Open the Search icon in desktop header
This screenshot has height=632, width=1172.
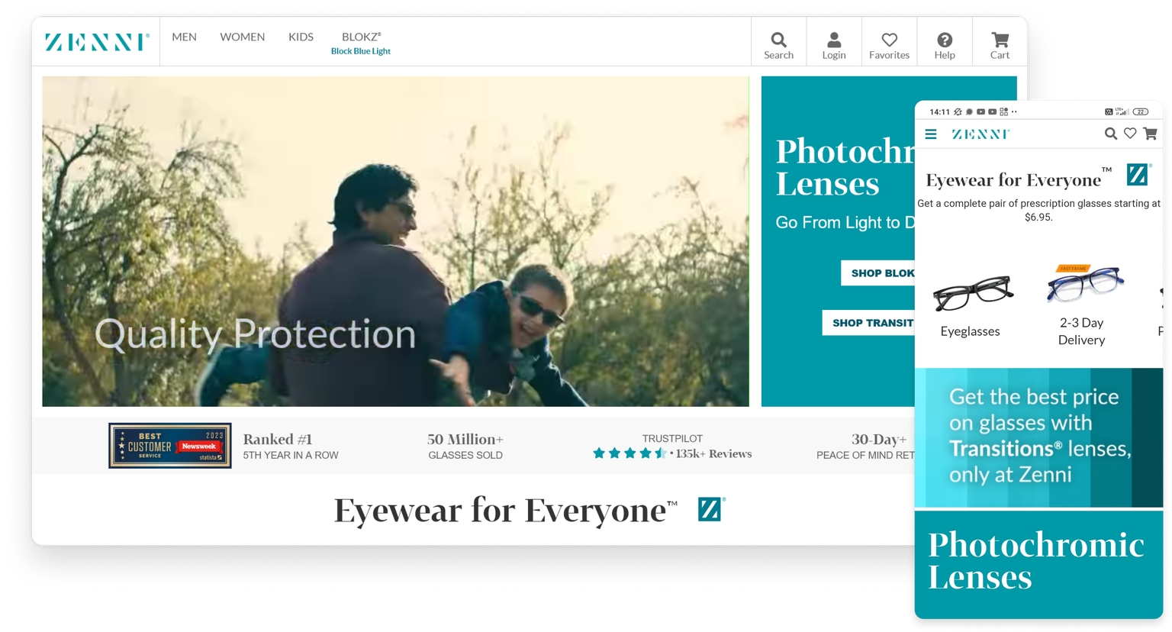(x=778, y=45)
